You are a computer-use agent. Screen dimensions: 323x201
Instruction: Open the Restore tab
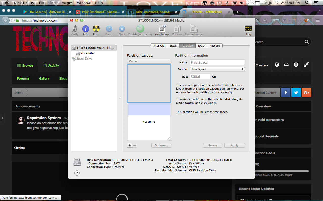(x=214, y=46)
